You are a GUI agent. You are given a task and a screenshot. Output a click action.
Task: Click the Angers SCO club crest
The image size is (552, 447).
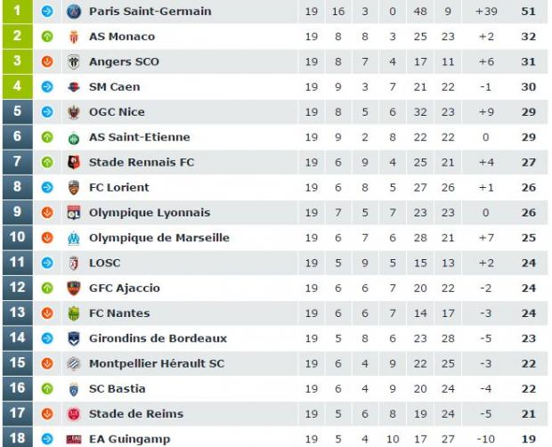73,61
